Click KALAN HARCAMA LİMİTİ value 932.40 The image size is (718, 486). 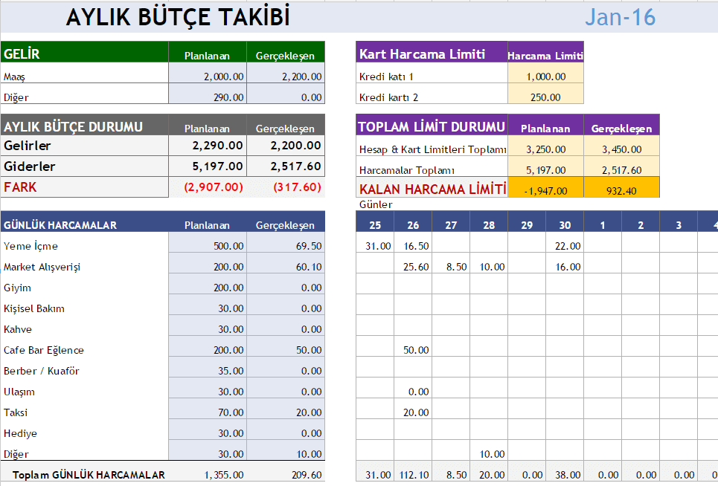click(x=621, y=190)
